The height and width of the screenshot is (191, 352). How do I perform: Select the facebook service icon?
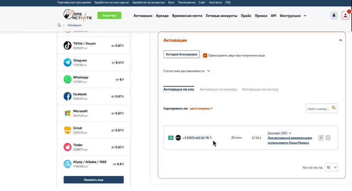click(x=67, y=96)
